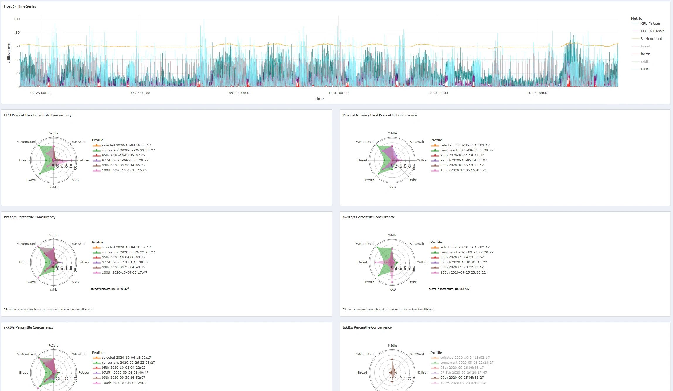The height and width of the screenshot is (391, 673).
Task: Toggle 100th 2020-10-05 16:16:02 profile
Action: (120, 170)
